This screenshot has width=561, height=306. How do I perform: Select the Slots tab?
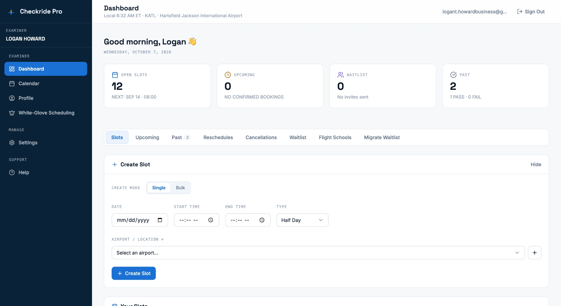[117, 137]
